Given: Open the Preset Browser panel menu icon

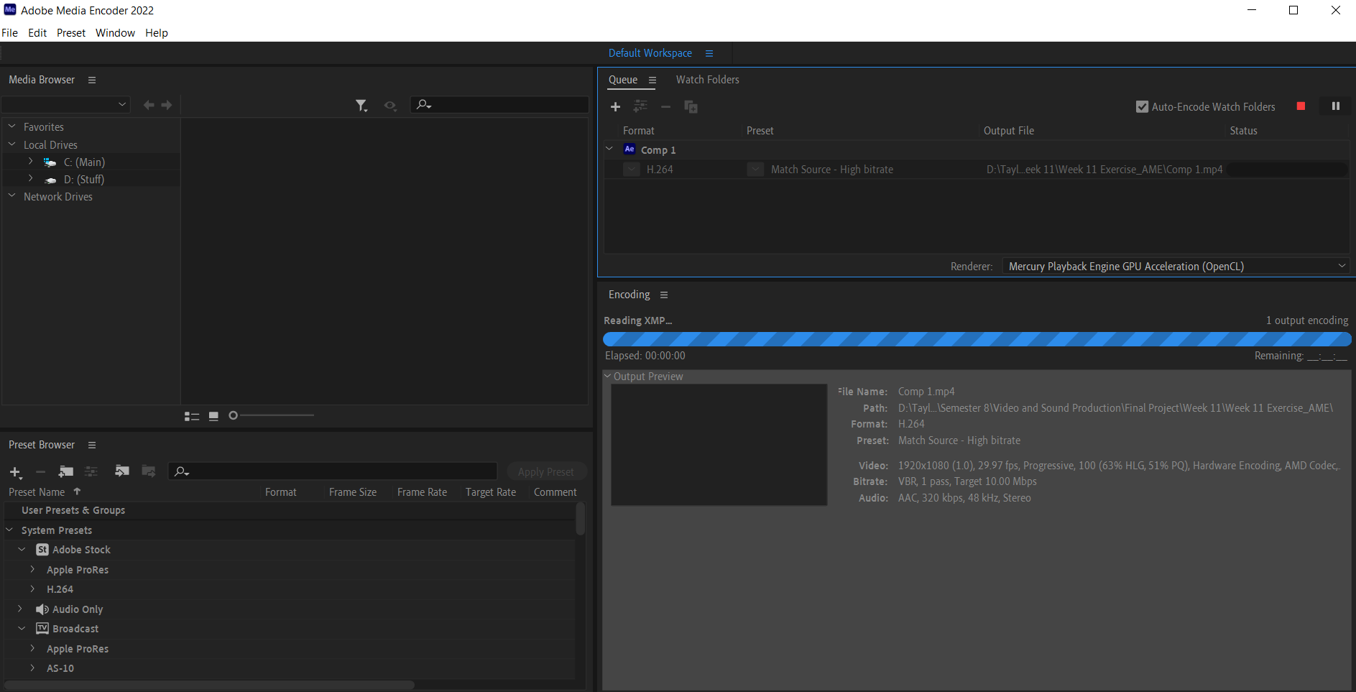Looking at the screenshot, I should coord(92,446).
